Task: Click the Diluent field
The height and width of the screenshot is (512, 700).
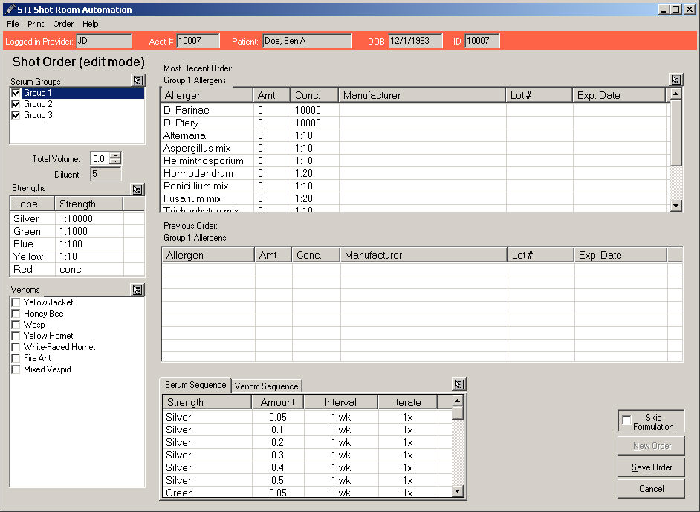Action: tap(106, 174)
